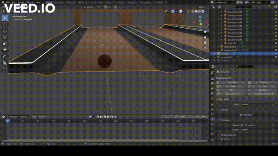
Task: Open the Modifiers wrench properties tab
Action: (212, 110)
